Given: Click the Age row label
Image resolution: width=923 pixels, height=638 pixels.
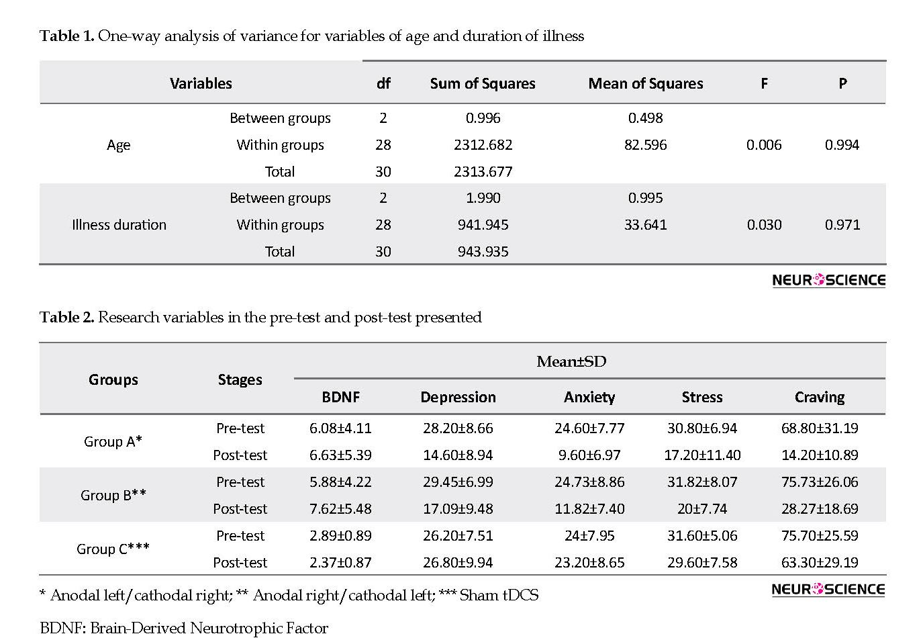Looking at the screenshot, I should [119, 145].
